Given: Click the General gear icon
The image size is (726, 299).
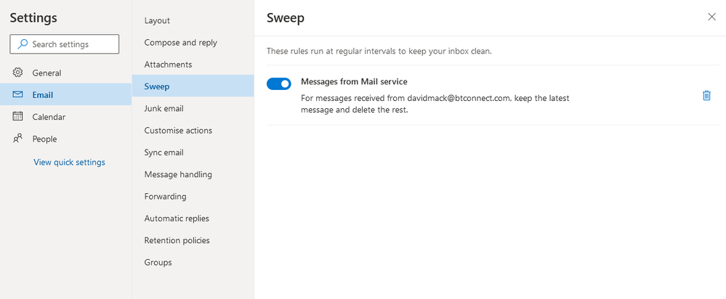Looking at the screenshot, I should tap(18, 73).
